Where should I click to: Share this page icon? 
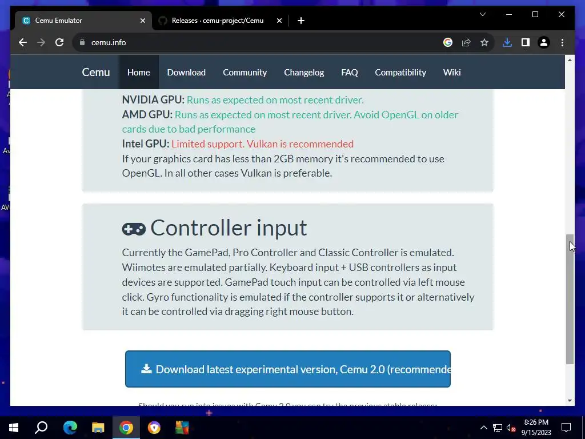[466, 42]
